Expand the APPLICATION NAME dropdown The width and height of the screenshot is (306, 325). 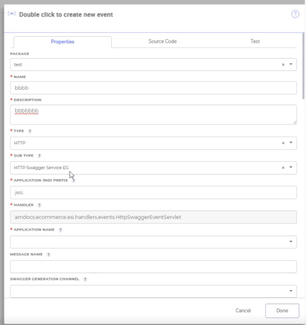291,242
